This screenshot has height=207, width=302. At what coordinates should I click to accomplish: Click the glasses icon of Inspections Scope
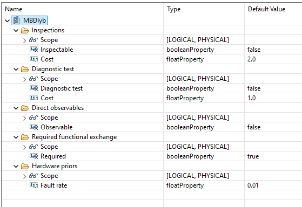[33, 40]
